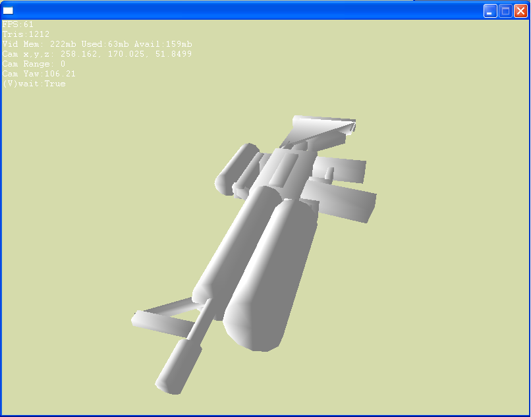Click the 'Tris:1212' triangle count text
The height and width of the screenshot is (417, 531).
pos(26,34)
